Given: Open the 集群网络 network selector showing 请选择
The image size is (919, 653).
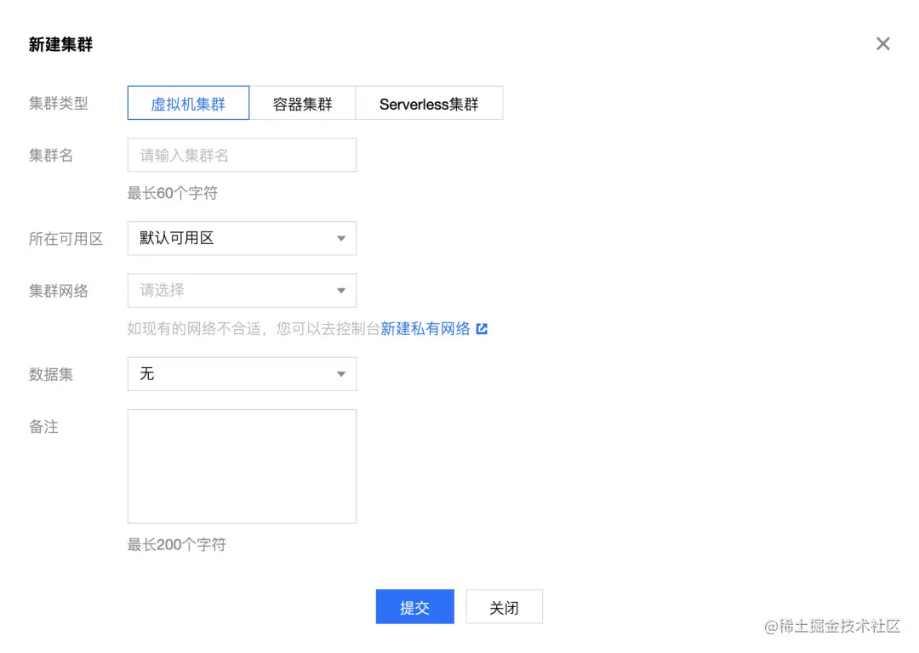Looking at the screenshot, I should (242, 290).
